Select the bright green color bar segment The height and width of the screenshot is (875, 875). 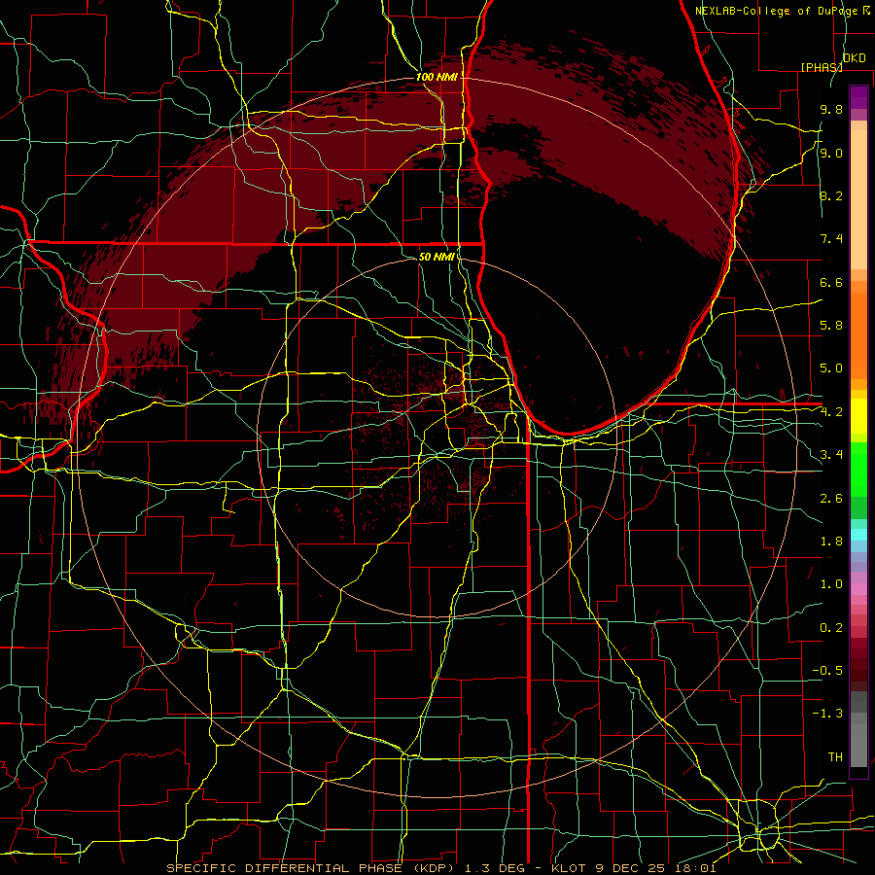click(858, 469)
